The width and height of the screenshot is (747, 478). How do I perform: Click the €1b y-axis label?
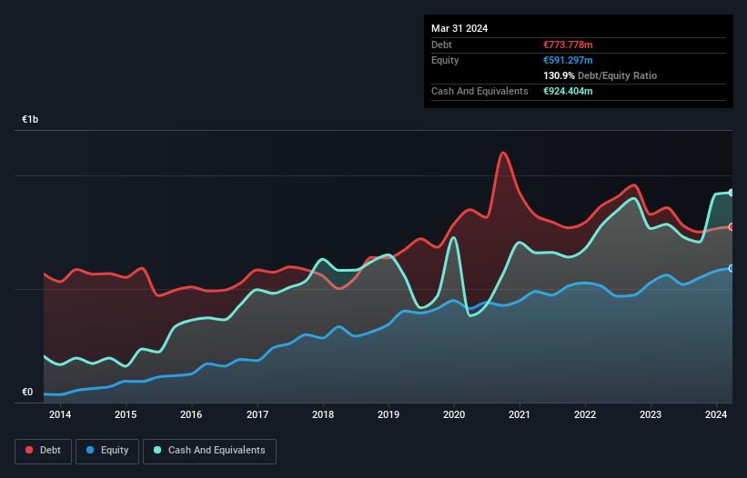30,119
